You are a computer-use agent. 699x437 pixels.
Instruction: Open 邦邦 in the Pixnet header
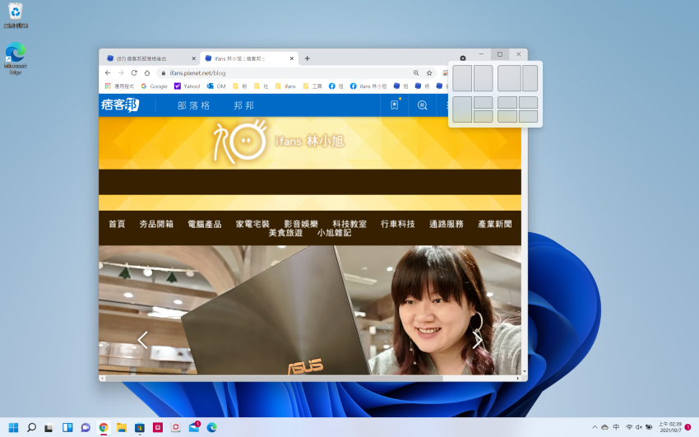point(244,105)
